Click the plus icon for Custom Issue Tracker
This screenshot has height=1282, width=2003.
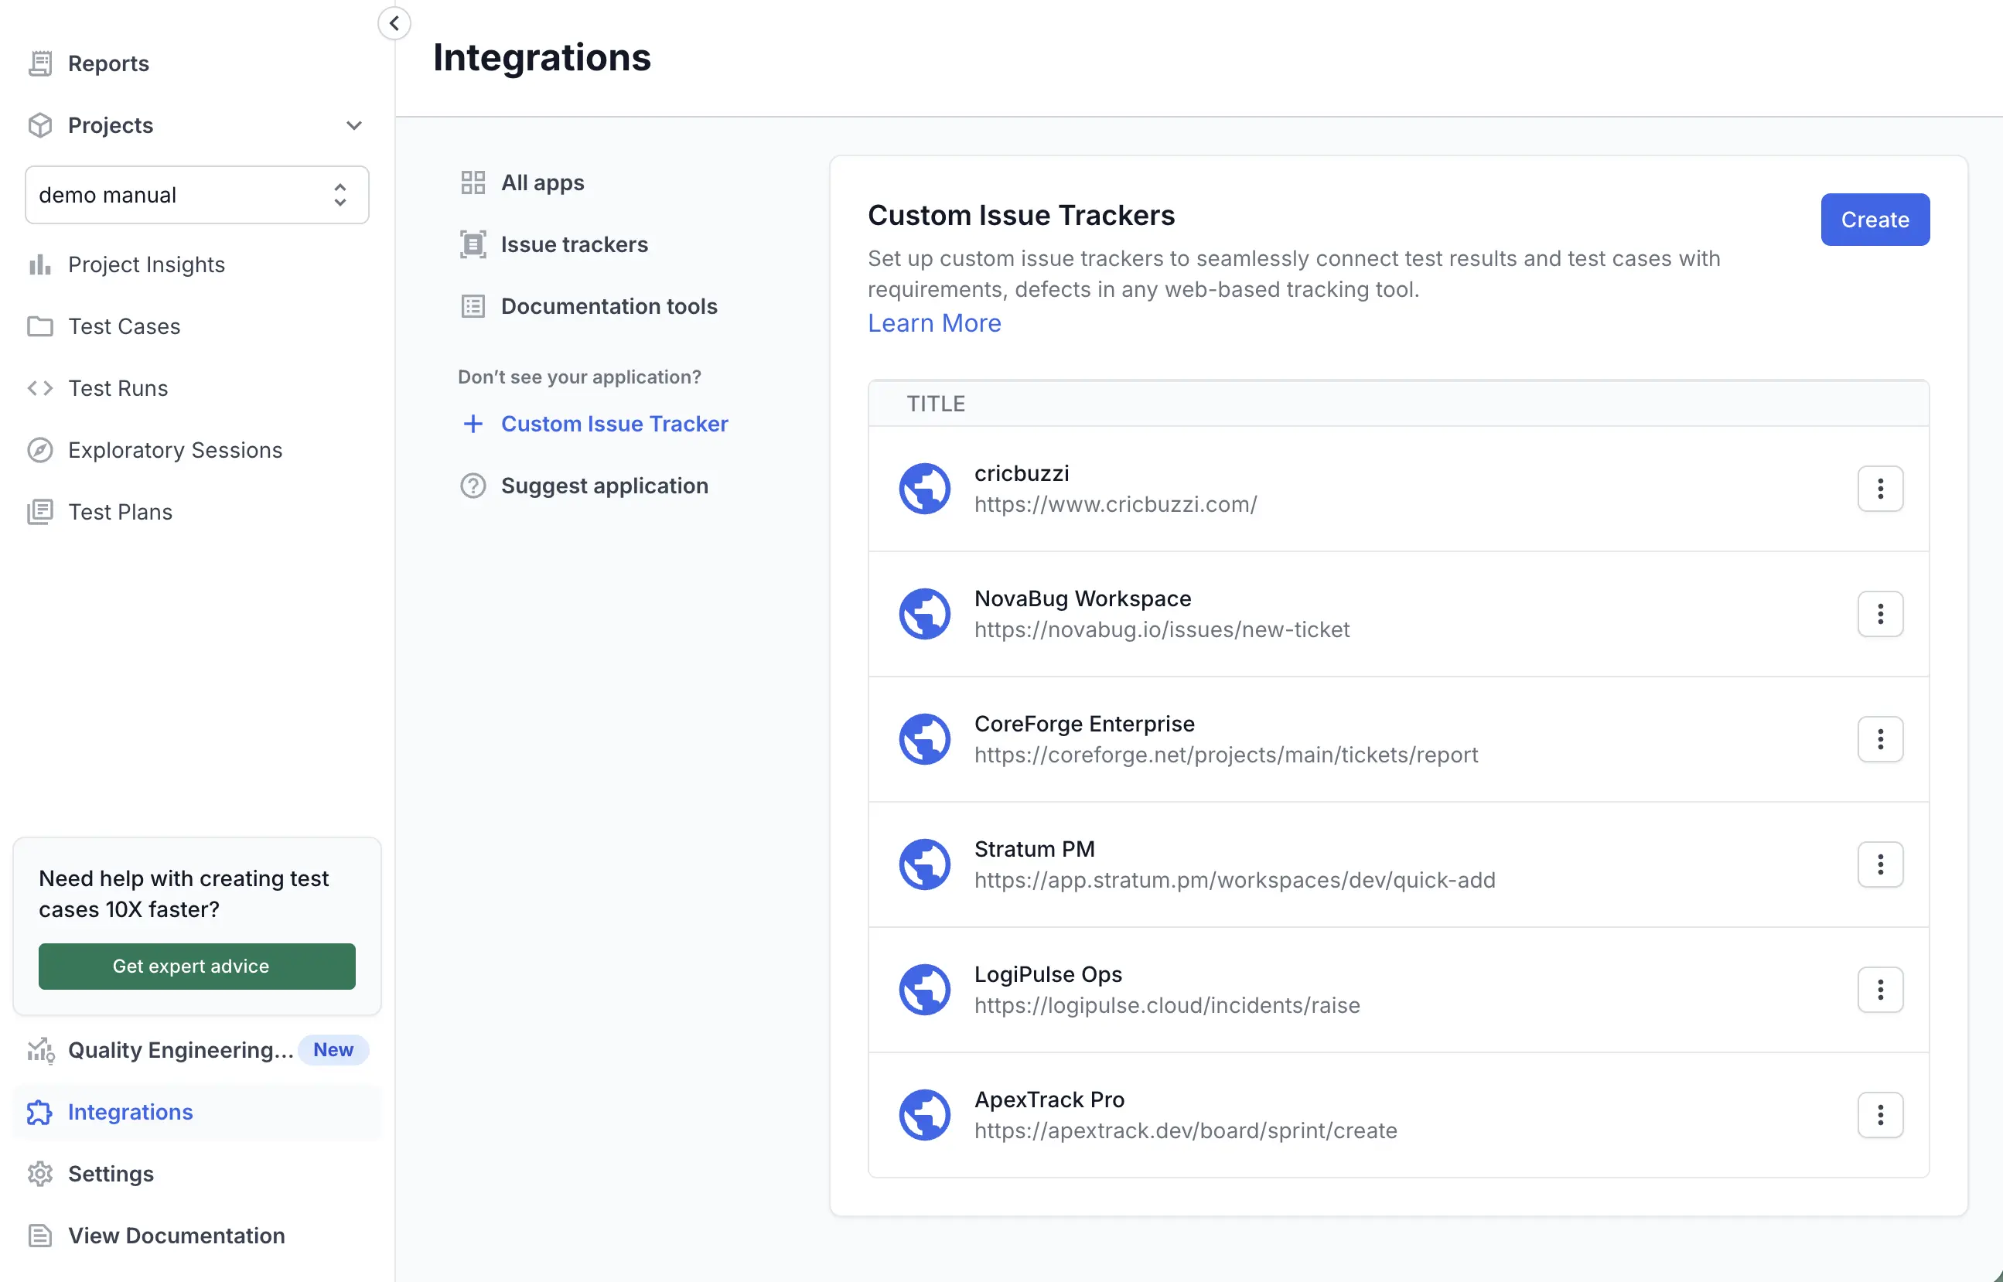(x=473, y=424)
